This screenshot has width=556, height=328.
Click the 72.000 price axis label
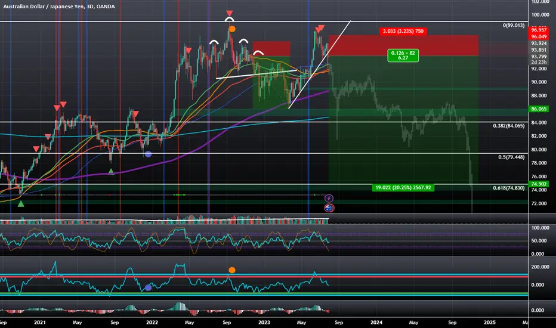pyautogui.click(x=539, y=203)
